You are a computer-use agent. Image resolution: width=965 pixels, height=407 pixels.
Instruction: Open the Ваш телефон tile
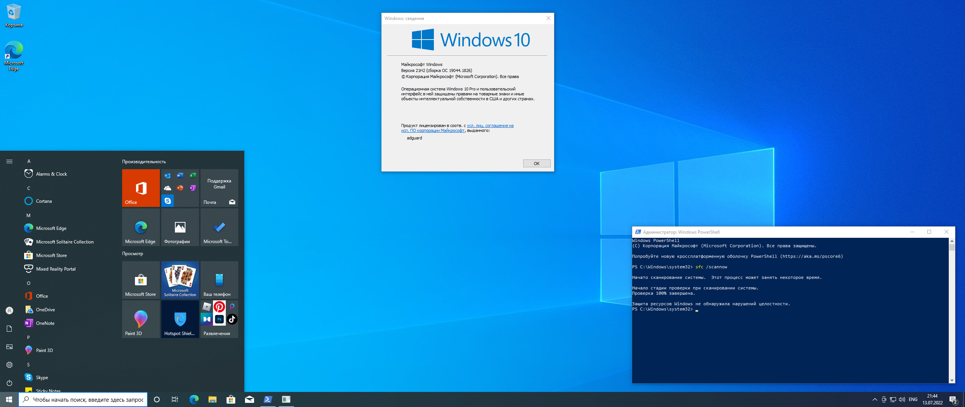pos(219,280)
